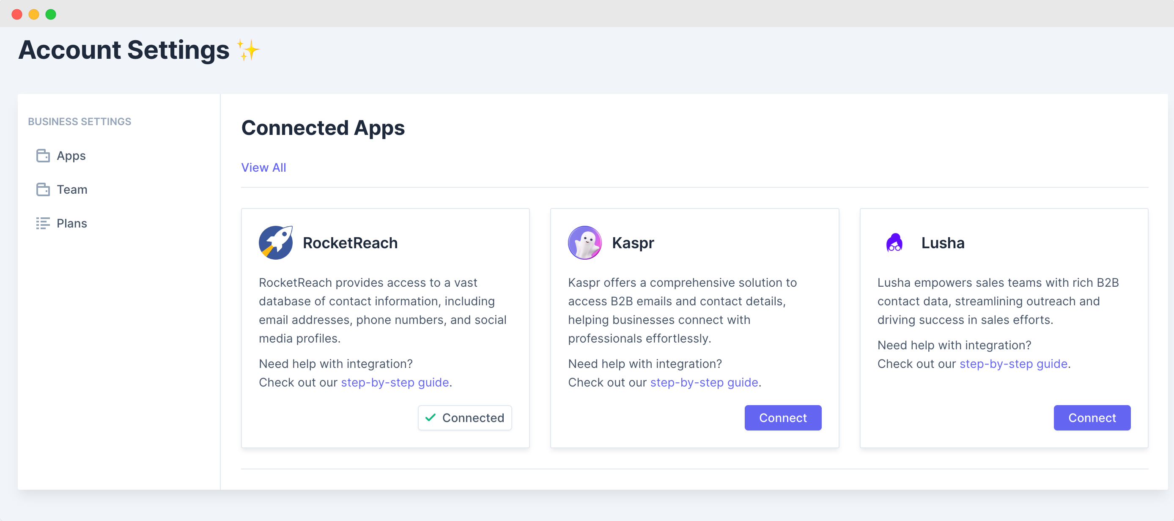The height and width of the screenshot is (521, 1174).
Task: Connect the Kaspr app
Action: [782, 417]
